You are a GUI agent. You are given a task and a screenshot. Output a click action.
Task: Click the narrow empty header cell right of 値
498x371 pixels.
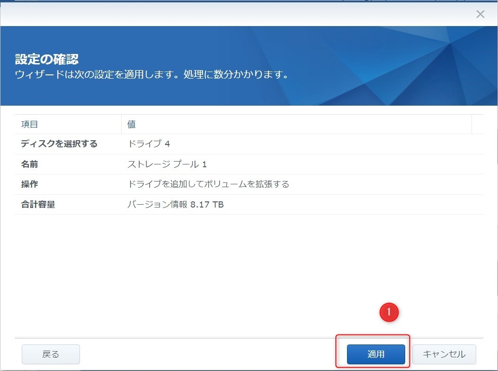point(477,124)
